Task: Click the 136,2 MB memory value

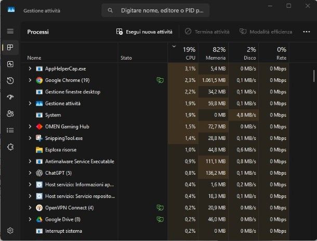Action: [x=216, y=173]
